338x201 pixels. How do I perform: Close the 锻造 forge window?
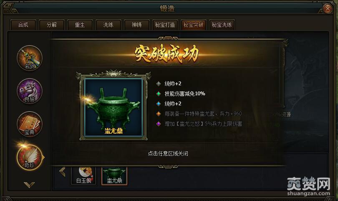(x=328, y=9)
